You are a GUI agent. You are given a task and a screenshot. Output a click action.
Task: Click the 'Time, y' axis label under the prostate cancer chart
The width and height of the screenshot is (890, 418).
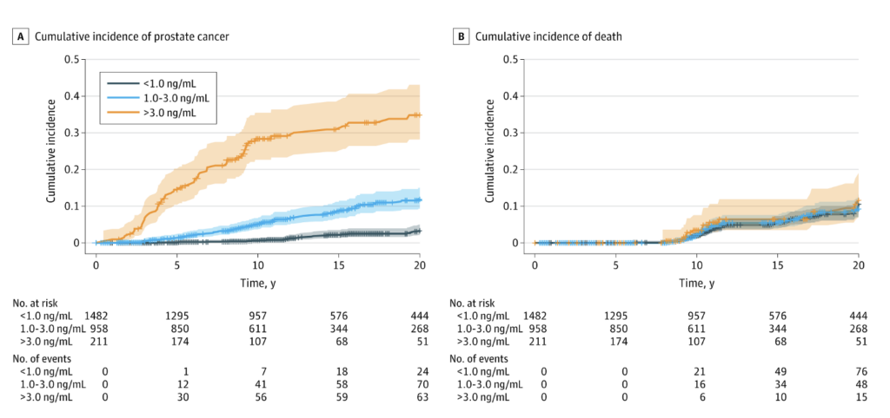(x=257, y=283)
